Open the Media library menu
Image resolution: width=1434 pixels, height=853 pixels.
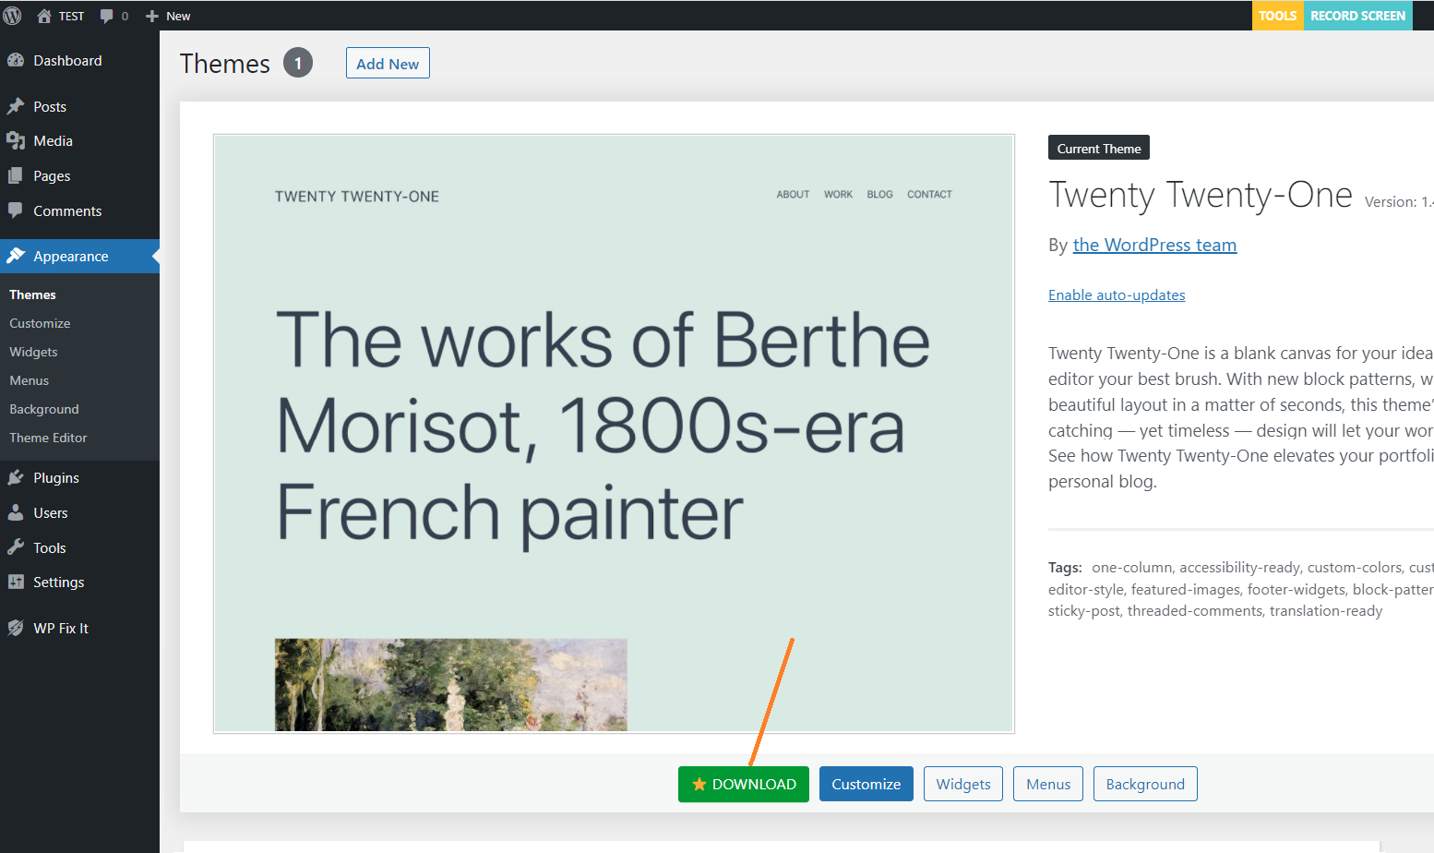click(79, 140)
